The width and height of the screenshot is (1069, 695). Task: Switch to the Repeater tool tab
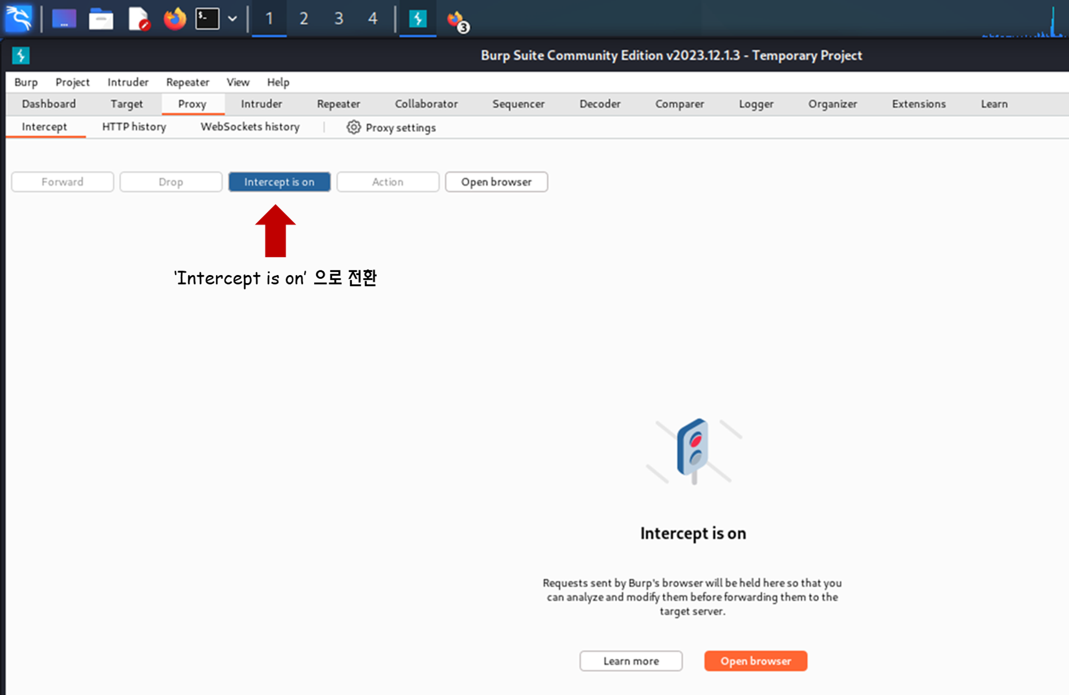(338, 104)
